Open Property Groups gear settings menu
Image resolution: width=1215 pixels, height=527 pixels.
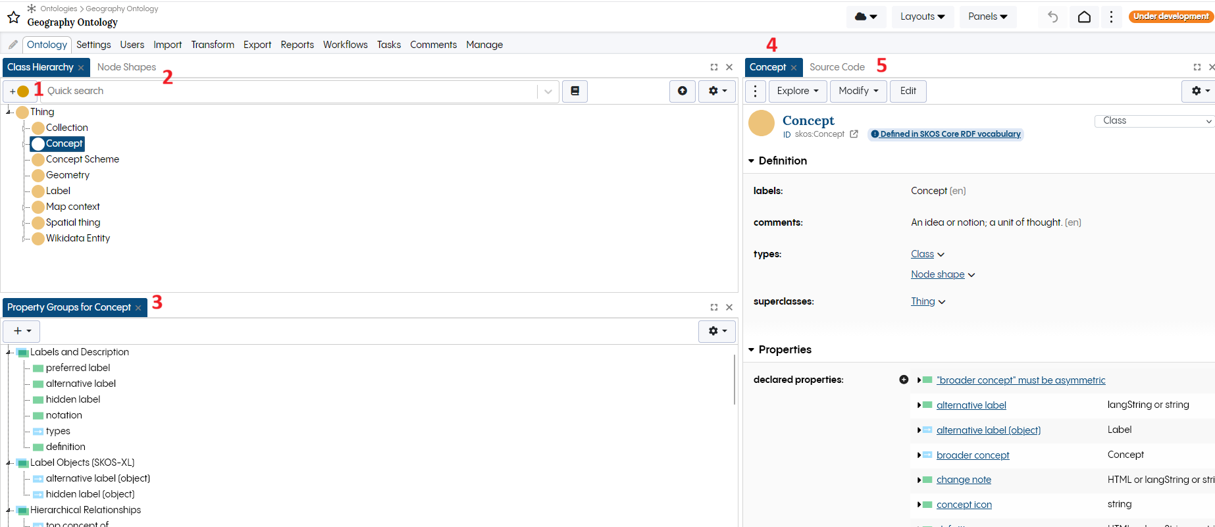tap(717, 331)
